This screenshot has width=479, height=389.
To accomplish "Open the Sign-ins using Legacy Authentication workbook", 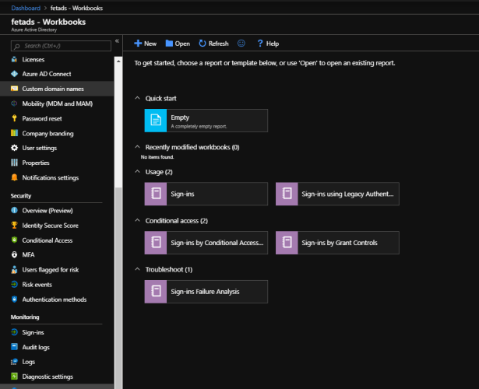I will click(x=337, y=194).
